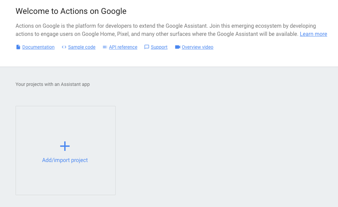Click the Add/import project label

[65, 160]
